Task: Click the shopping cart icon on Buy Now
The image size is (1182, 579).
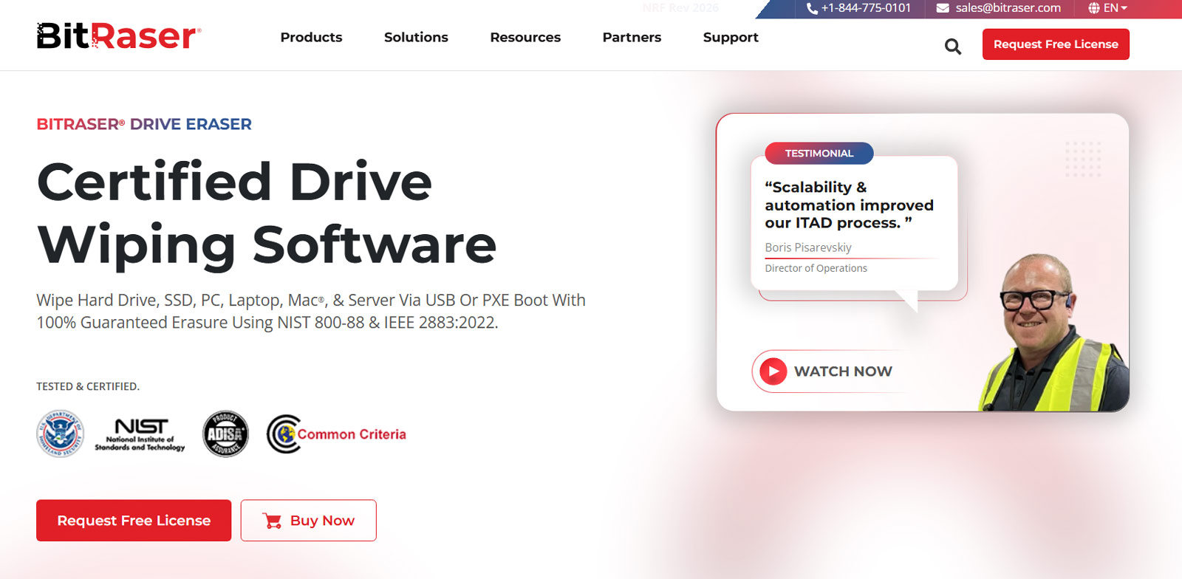Action: 273,521
